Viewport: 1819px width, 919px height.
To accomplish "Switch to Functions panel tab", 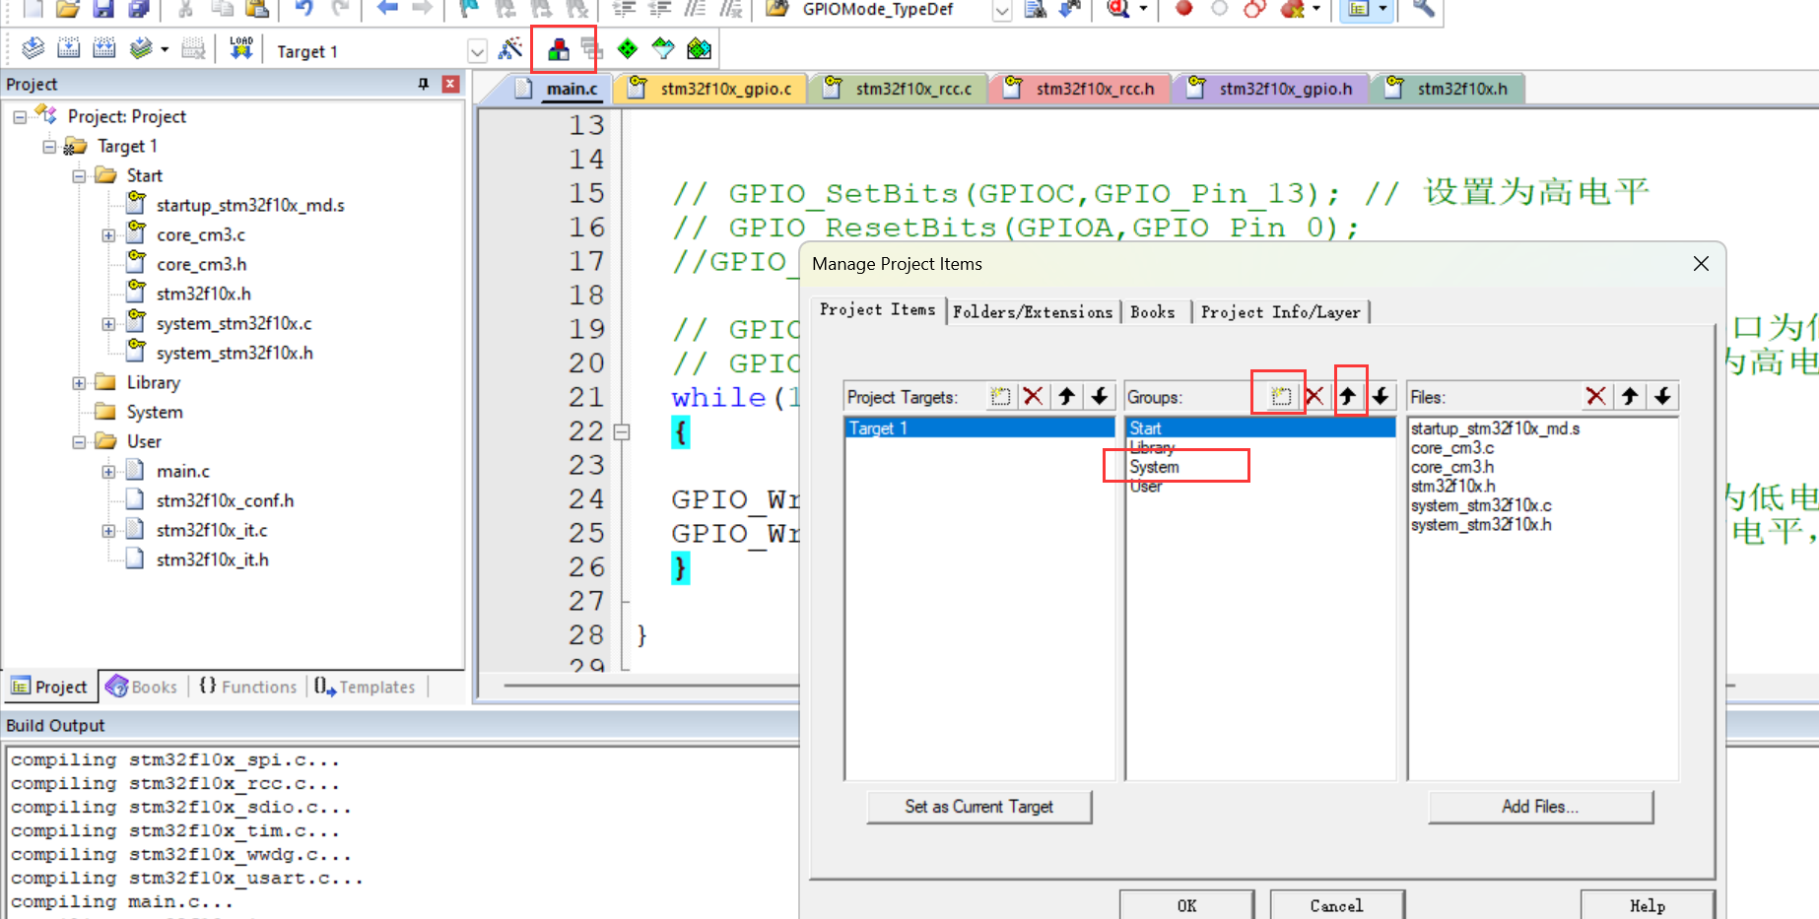I will (x=247, y=687).
